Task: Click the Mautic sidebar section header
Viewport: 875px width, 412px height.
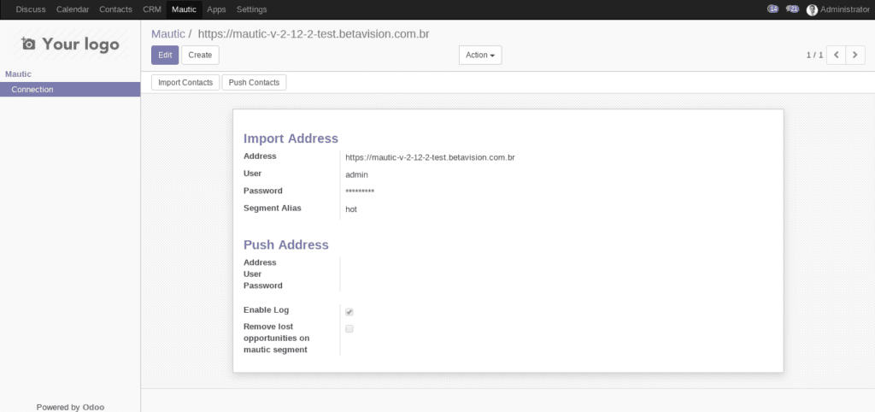Action: 19,74
